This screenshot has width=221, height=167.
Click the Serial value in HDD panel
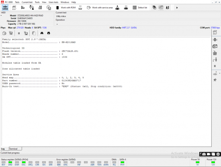point(25,19)
